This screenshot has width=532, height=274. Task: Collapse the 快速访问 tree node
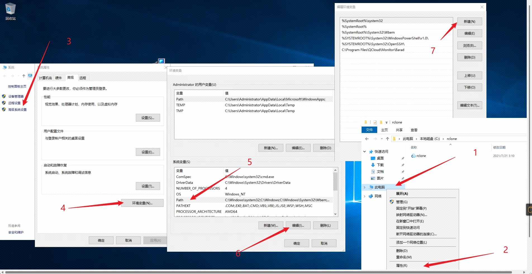tap(364, 152)
